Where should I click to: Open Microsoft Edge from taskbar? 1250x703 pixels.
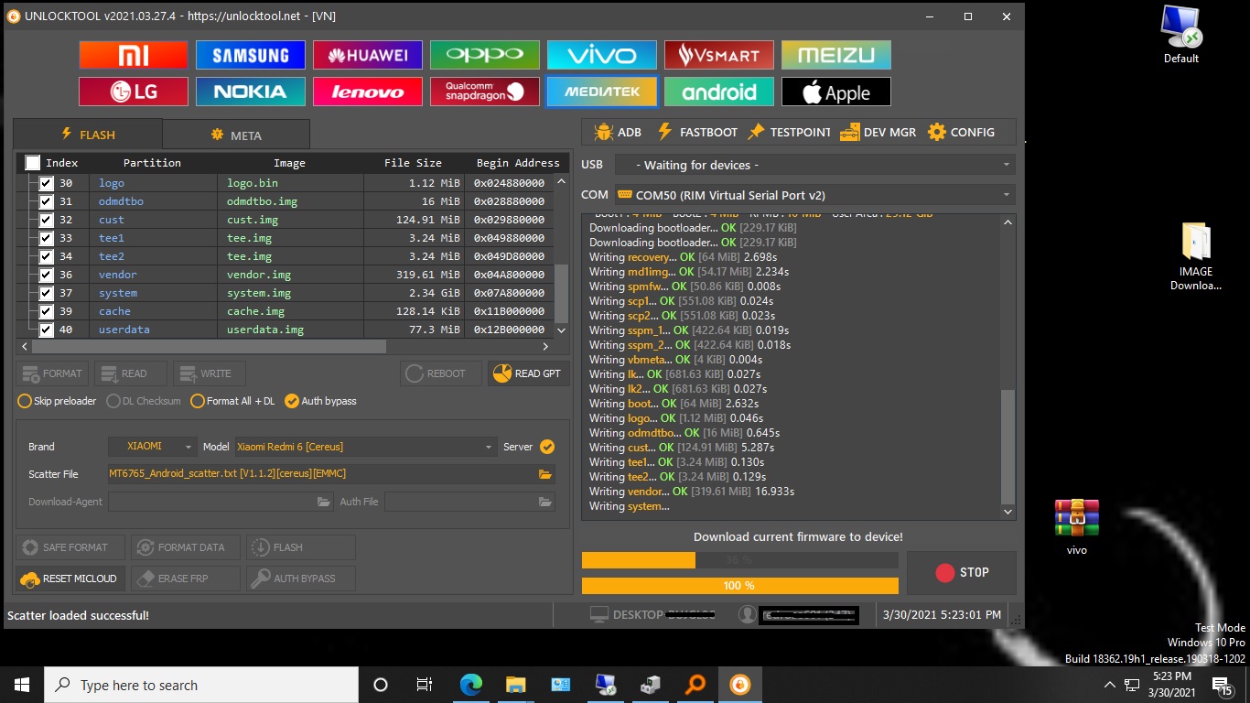pos(470,685)
